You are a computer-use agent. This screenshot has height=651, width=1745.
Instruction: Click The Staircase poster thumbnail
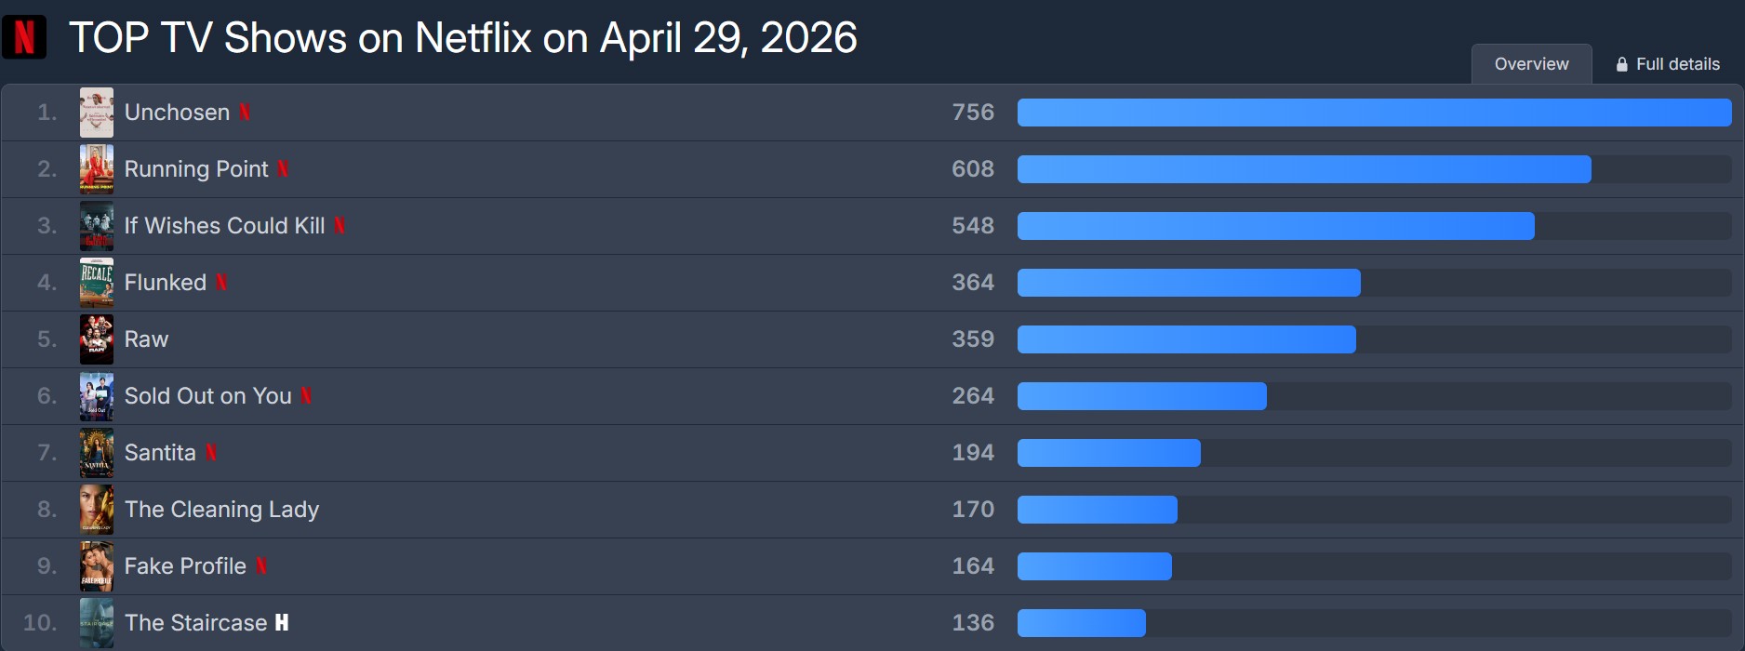coord(97,623)
